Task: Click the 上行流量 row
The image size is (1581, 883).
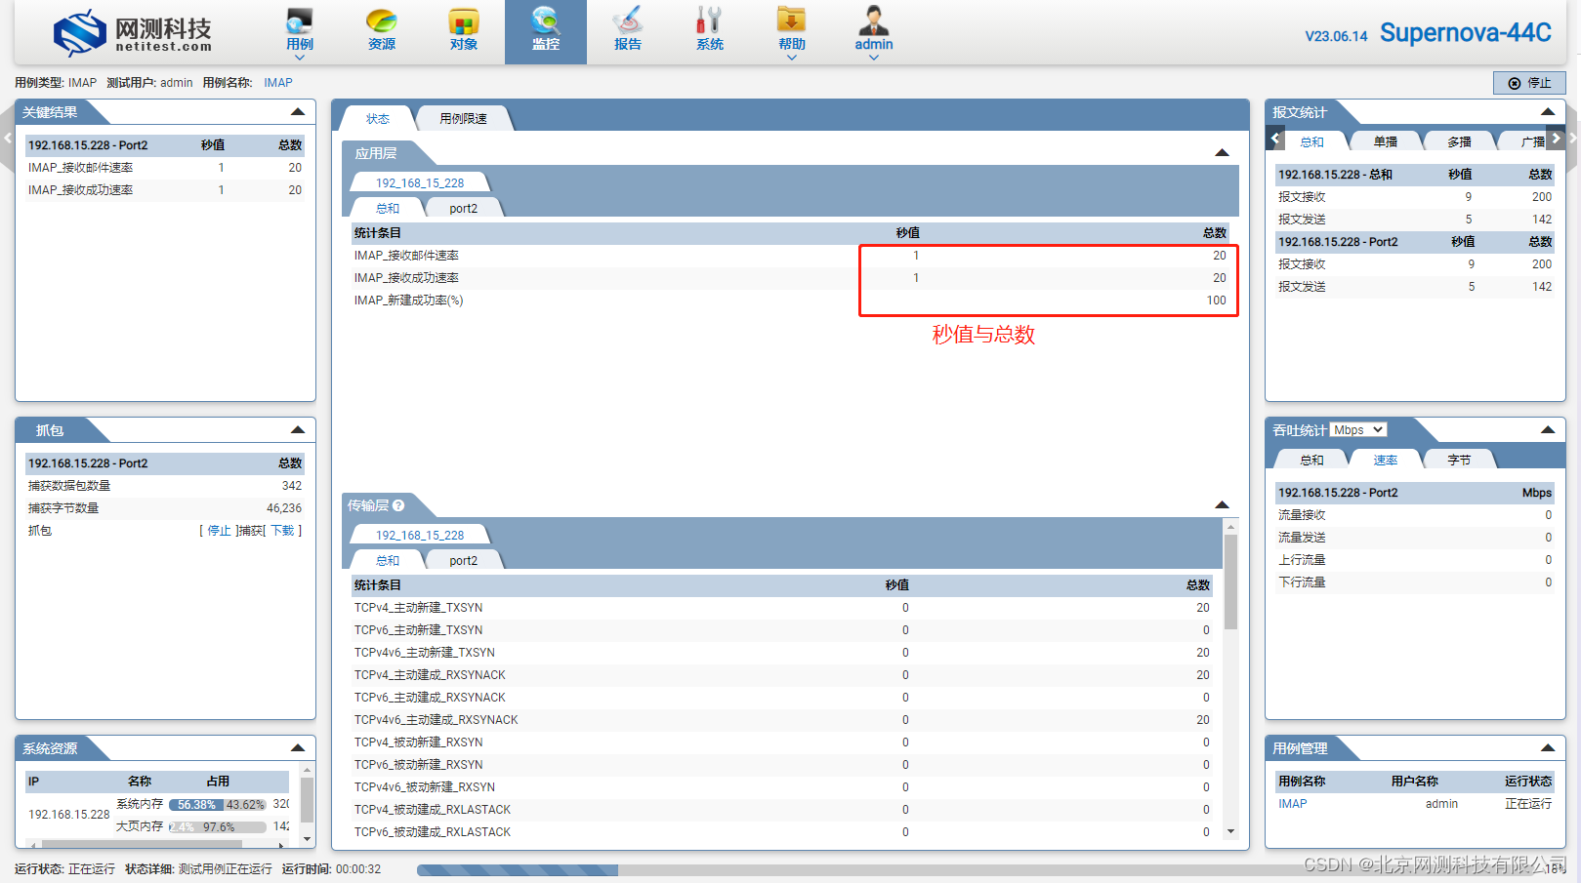Action: tap(1415, 560)
